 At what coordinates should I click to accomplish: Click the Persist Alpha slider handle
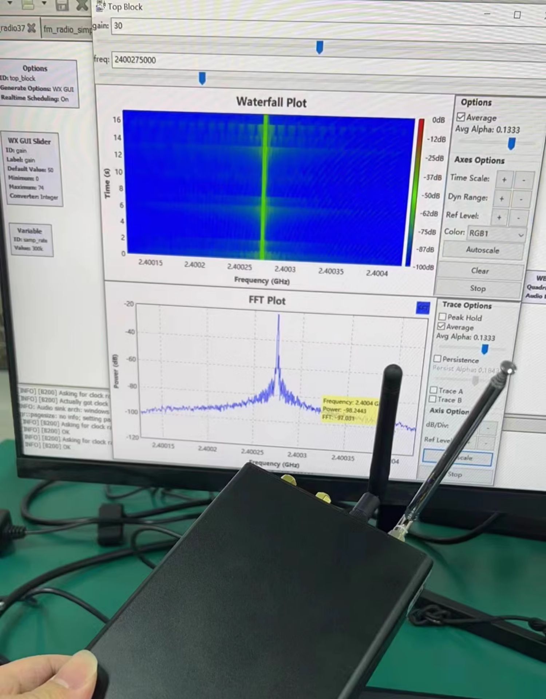tap(475, 381)
